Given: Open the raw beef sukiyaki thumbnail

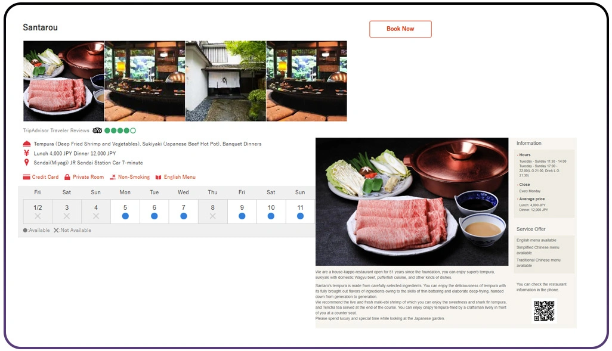Looking at the screenshot, I should 63,81.
